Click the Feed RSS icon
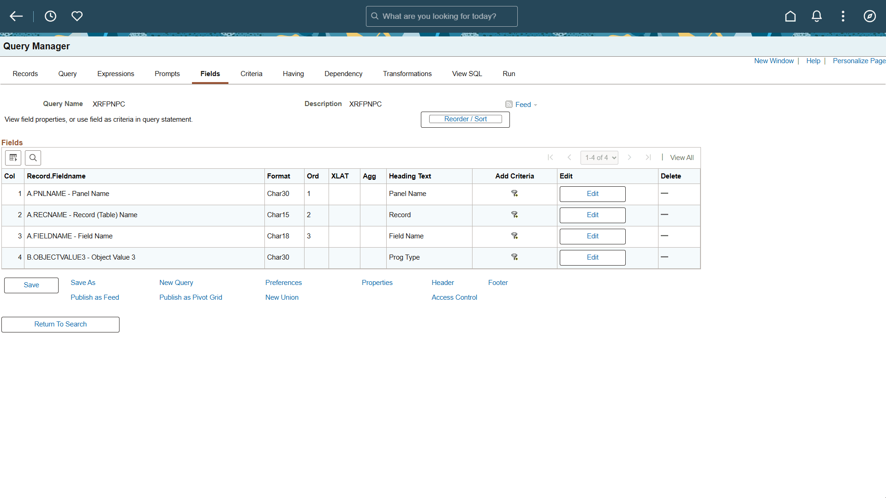Viewport: 886px width, 498px height. [x=509, y=105]
